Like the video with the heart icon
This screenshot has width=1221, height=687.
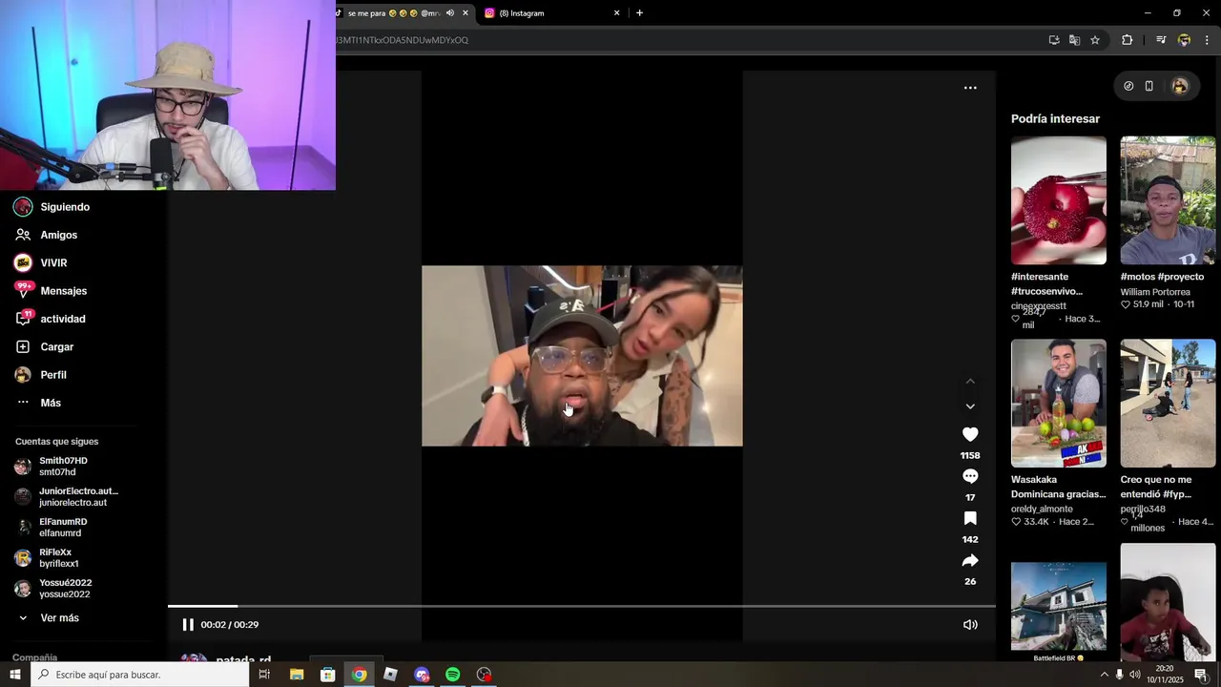coord(970,434)
